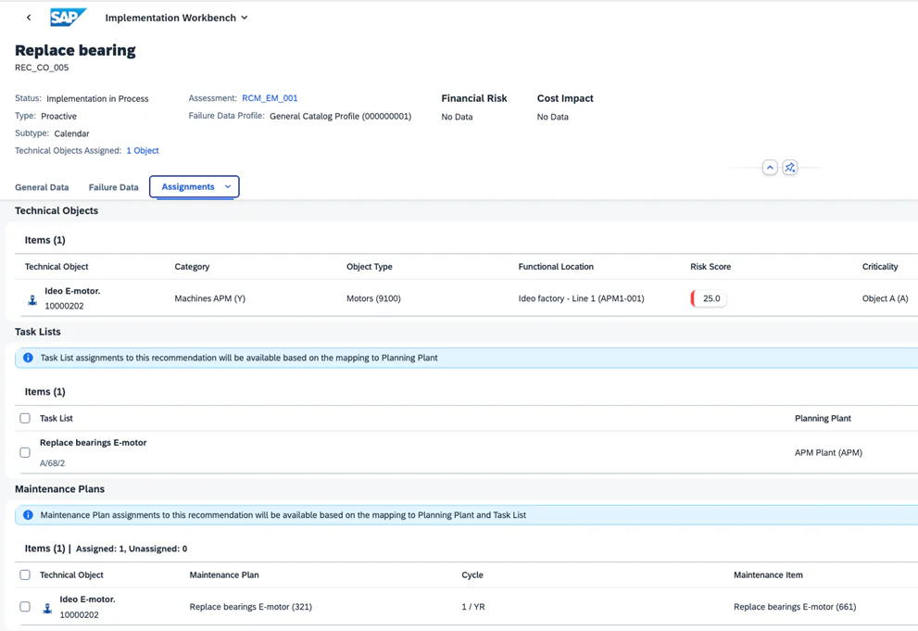Click the technical object icon in Maintenance Plans row
The image size is (918, 631).
pyautogui.click(x=47, y=609)
